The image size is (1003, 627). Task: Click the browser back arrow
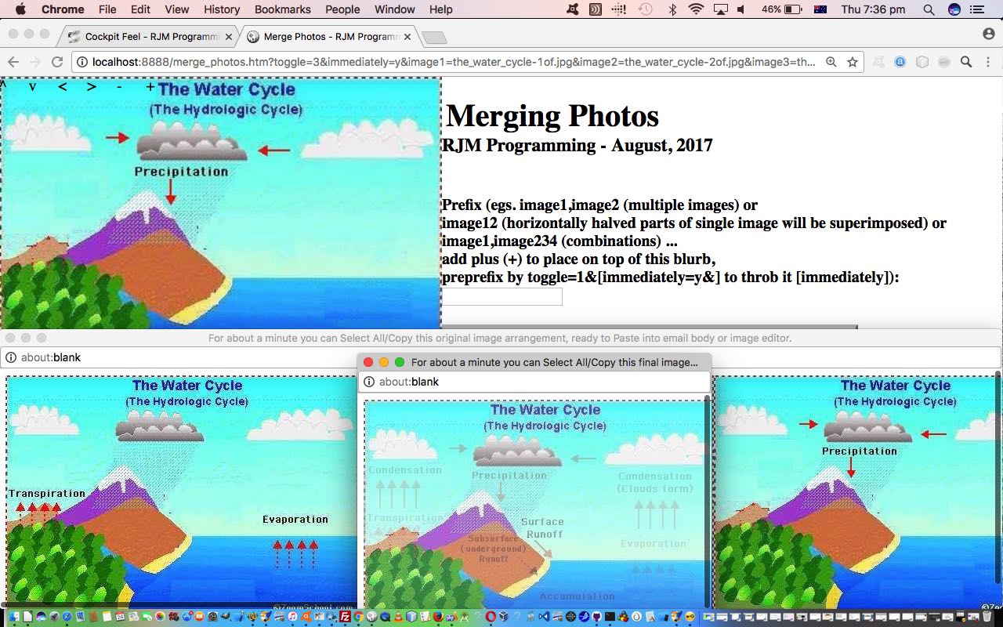[x=13, y=62]
